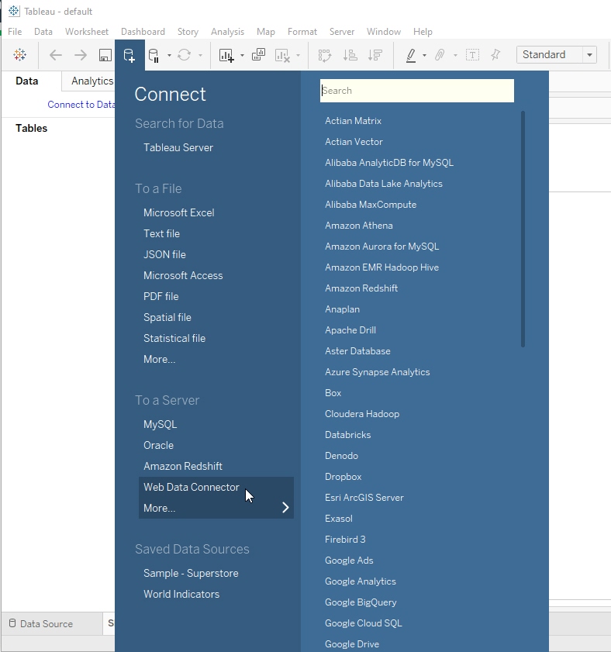Open the pause updates dropdown arrow
The width and height of the screenshot is (611, 652).
pos(169,55)
